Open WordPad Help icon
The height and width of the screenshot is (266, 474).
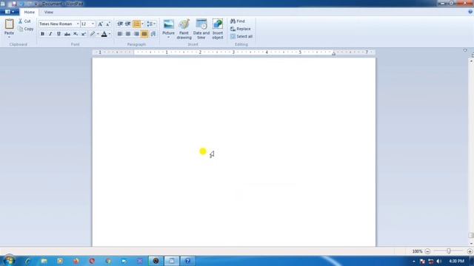pos(470,12)
